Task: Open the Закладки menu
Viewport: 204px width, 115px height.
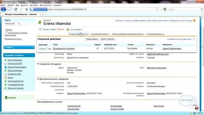Action: click(34, 5)
